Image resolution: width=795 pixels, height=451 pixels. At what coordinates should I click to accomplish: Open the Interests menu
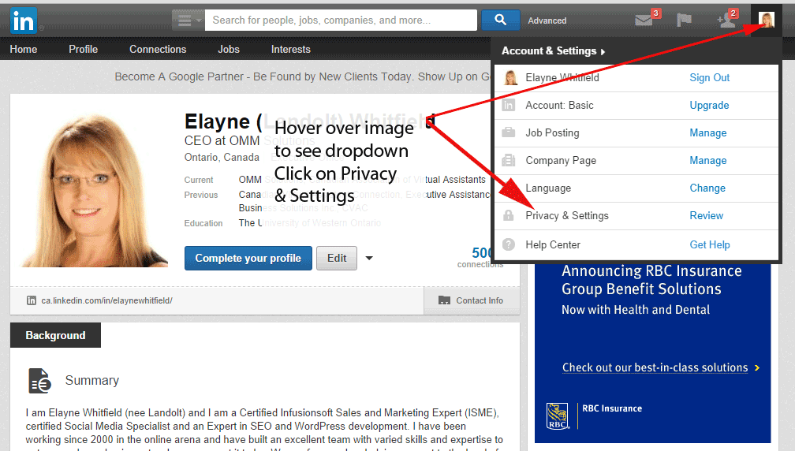290,49
